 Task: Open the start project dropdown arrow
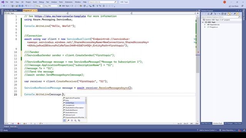coord(70,6)
